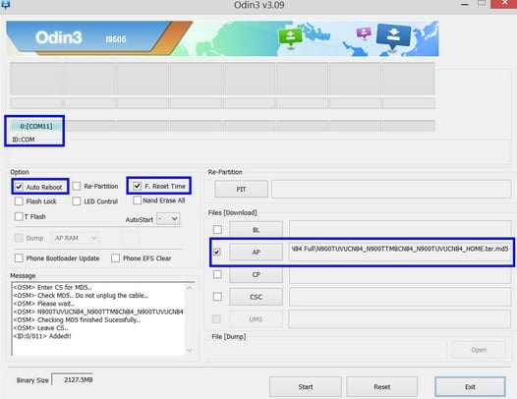Viewport: 517px width, 399px height.
Task: Click the '<OSM> Please wait..' log line
Action: pyautogui.click(x=44, y=304)
